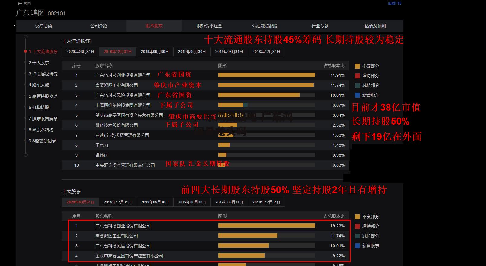The height and width of the screenshot is (266, 486).
Task: Open 7 股东限售解禁 in the sidebar
Action: [x=43, y=118]
